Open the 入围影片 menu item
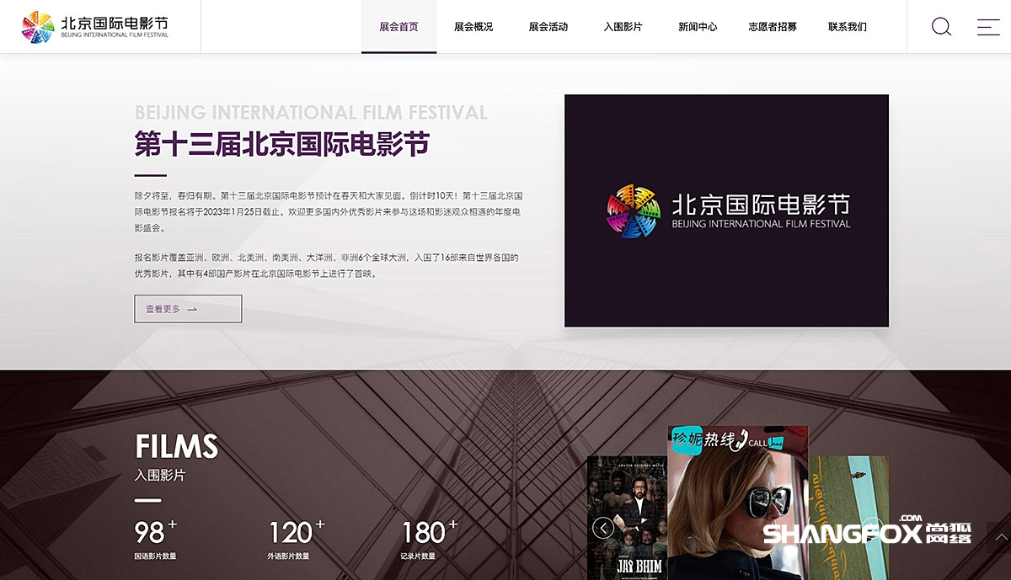Screen dimensions: 1011x580 [623, 27]
